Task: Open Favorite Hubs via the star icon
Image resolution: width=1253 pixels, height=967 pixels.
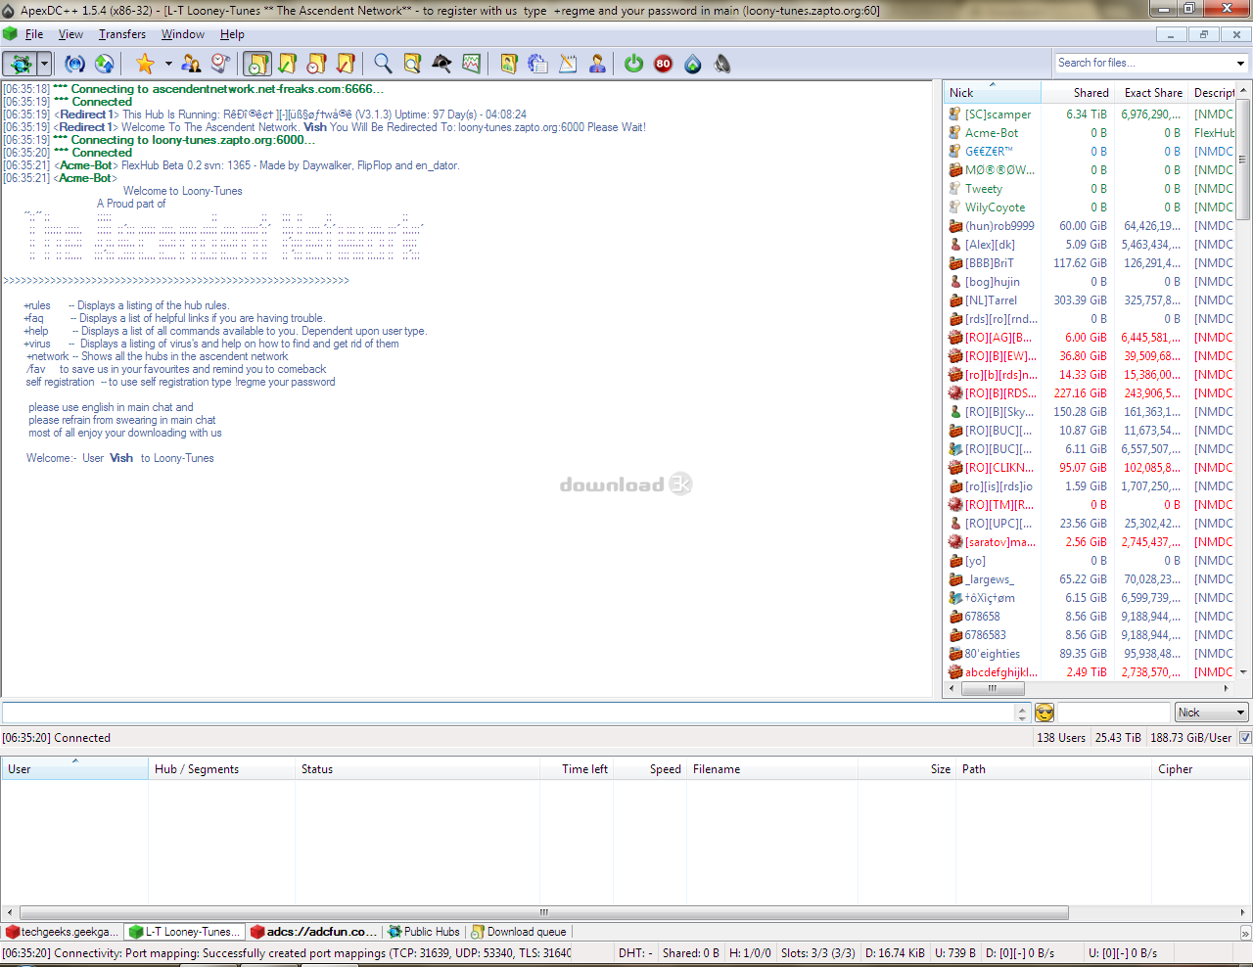Action: click(145, 65)
